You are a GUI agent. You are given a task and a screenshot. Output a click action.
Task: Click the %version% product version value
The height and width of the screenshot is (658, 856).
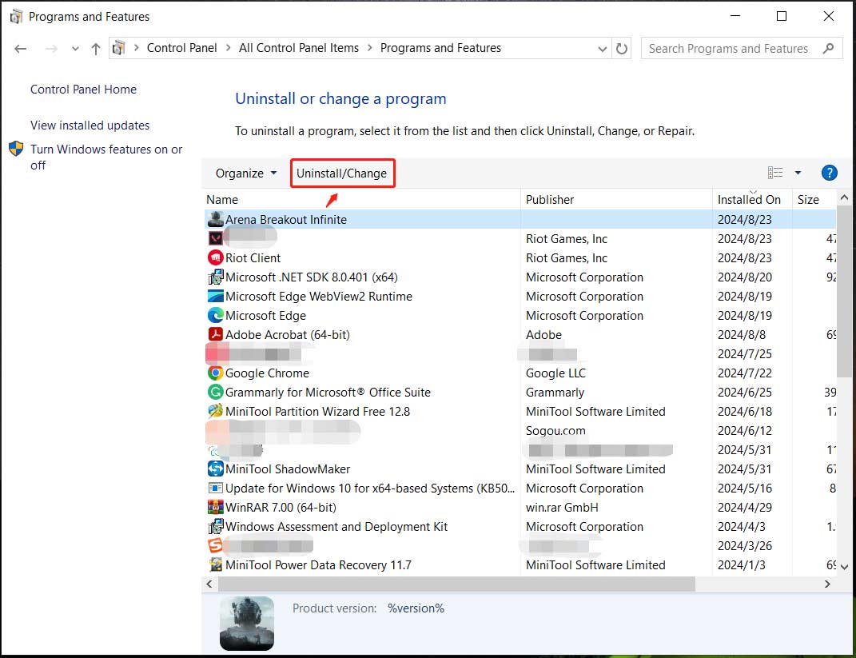(x=416, y=608)
